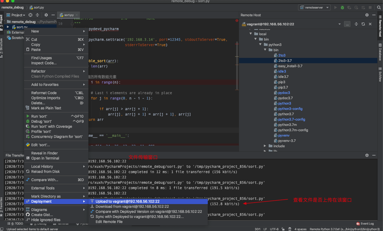This screenshot has height=231, width=383.
Task: Open Project panel settings gear
Action: point(46,15)
